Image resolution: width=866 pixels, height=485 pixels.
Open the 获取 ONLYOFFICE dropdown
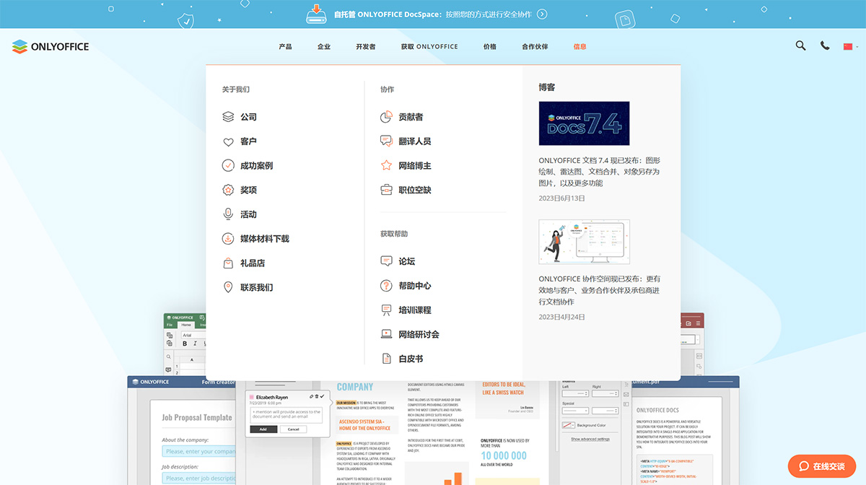(429, 45)
